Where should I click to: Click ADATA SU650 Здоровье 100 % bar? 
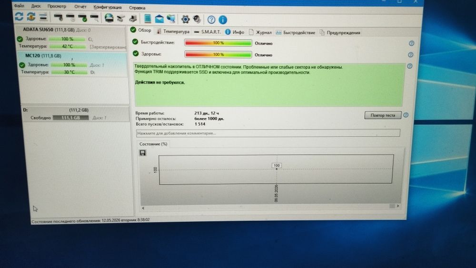click(x=67, y=39)
